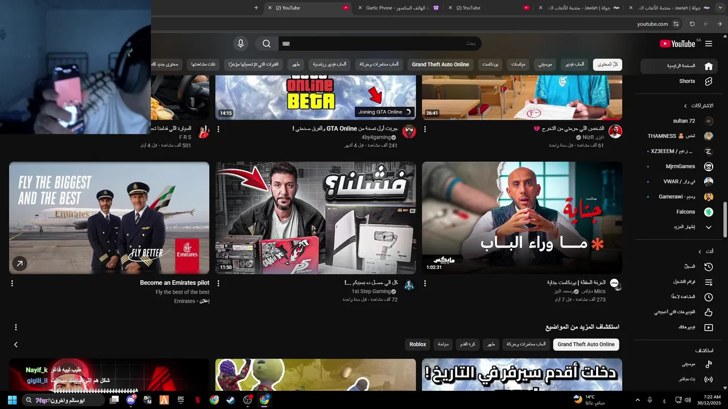Open the ما وراء الباب podcast thumbnail
This screenshot has width=728, height=409.
[522, 218]
